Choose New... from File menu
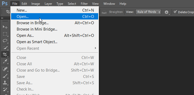The width and height of the screenshot is (194, 95). (x=55, y=10)
